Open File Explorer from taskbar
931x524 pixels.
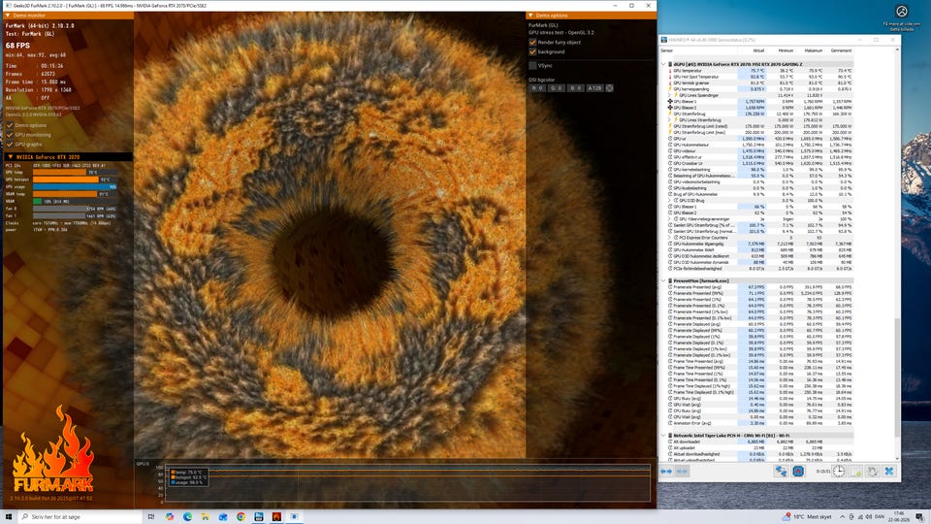(206, 517)
